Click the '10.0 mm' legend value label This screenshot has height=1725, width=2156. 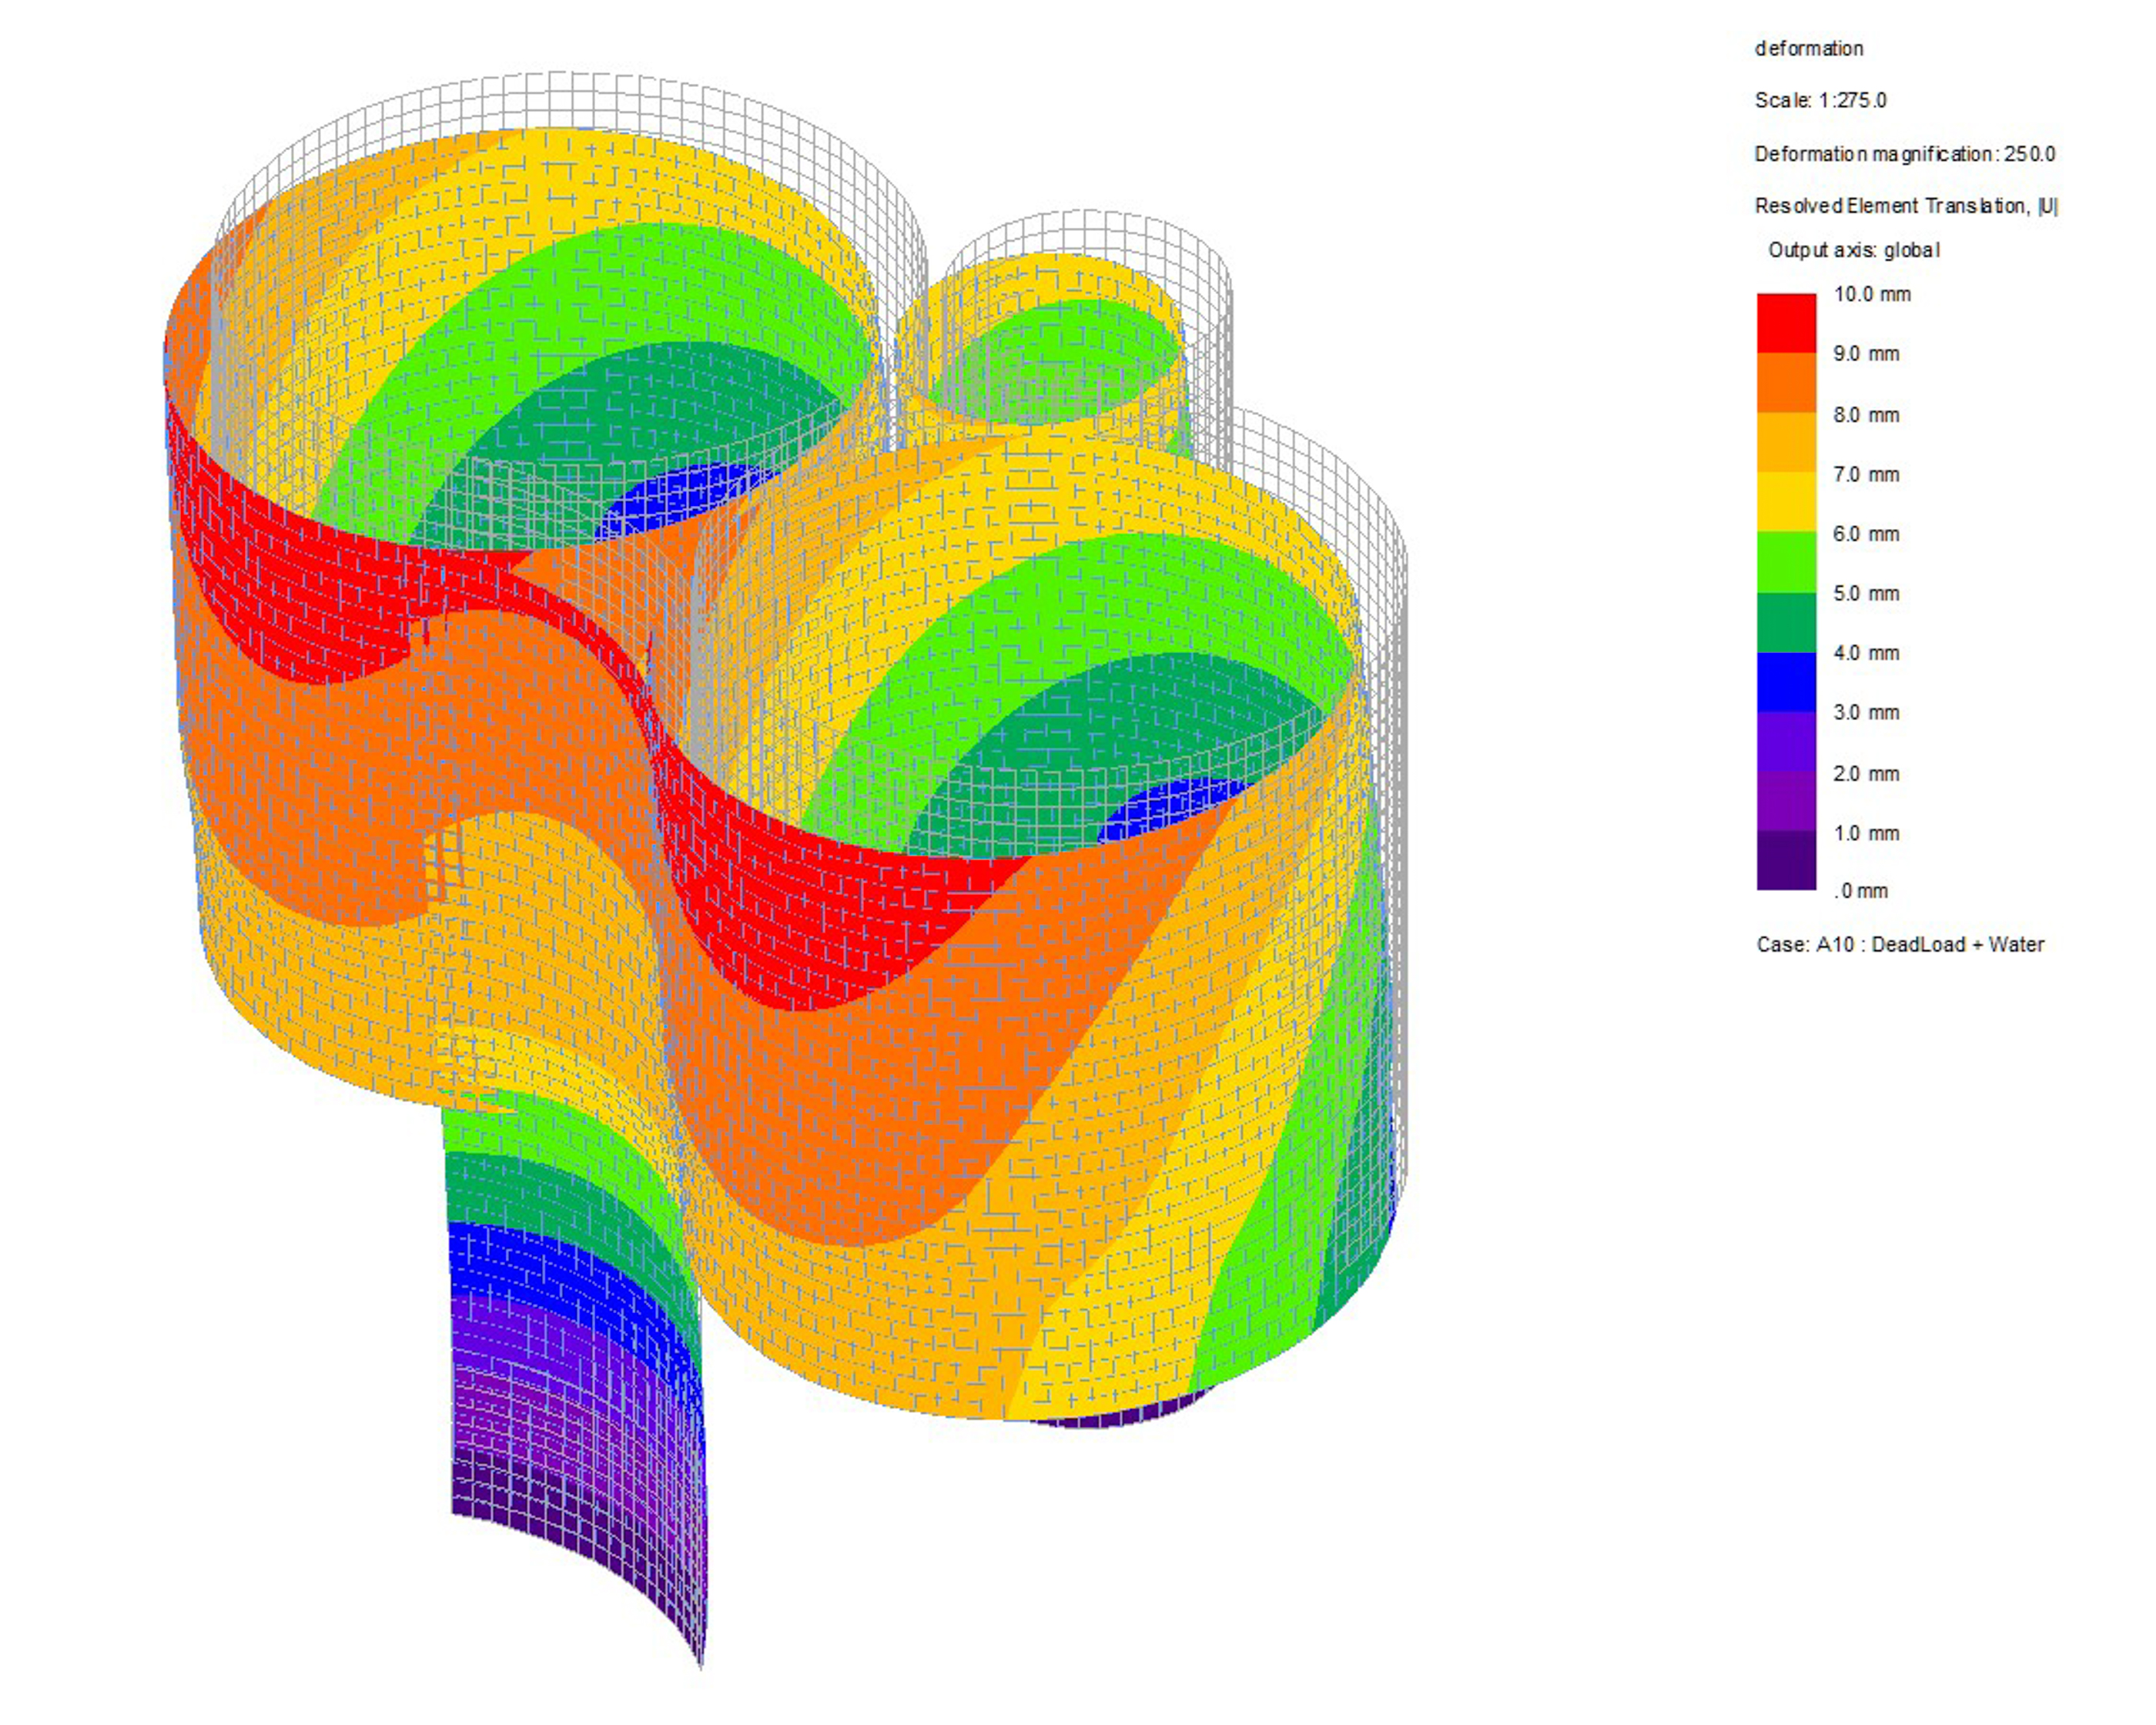1871,294
